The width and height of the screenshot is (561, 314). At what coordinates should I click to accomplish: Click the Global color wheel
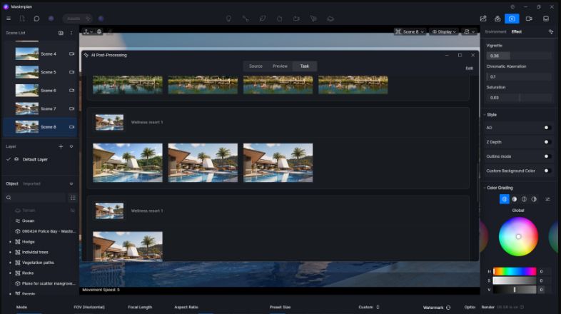pyautogui.click(x=518, y=236)
